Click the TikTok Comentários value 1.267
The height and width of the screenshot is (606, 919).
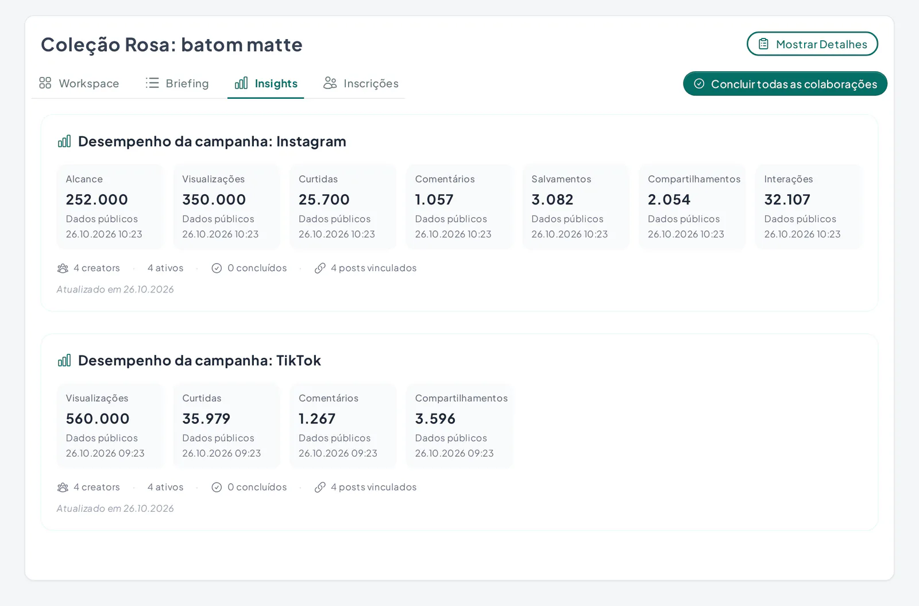[x=317, y=419]
